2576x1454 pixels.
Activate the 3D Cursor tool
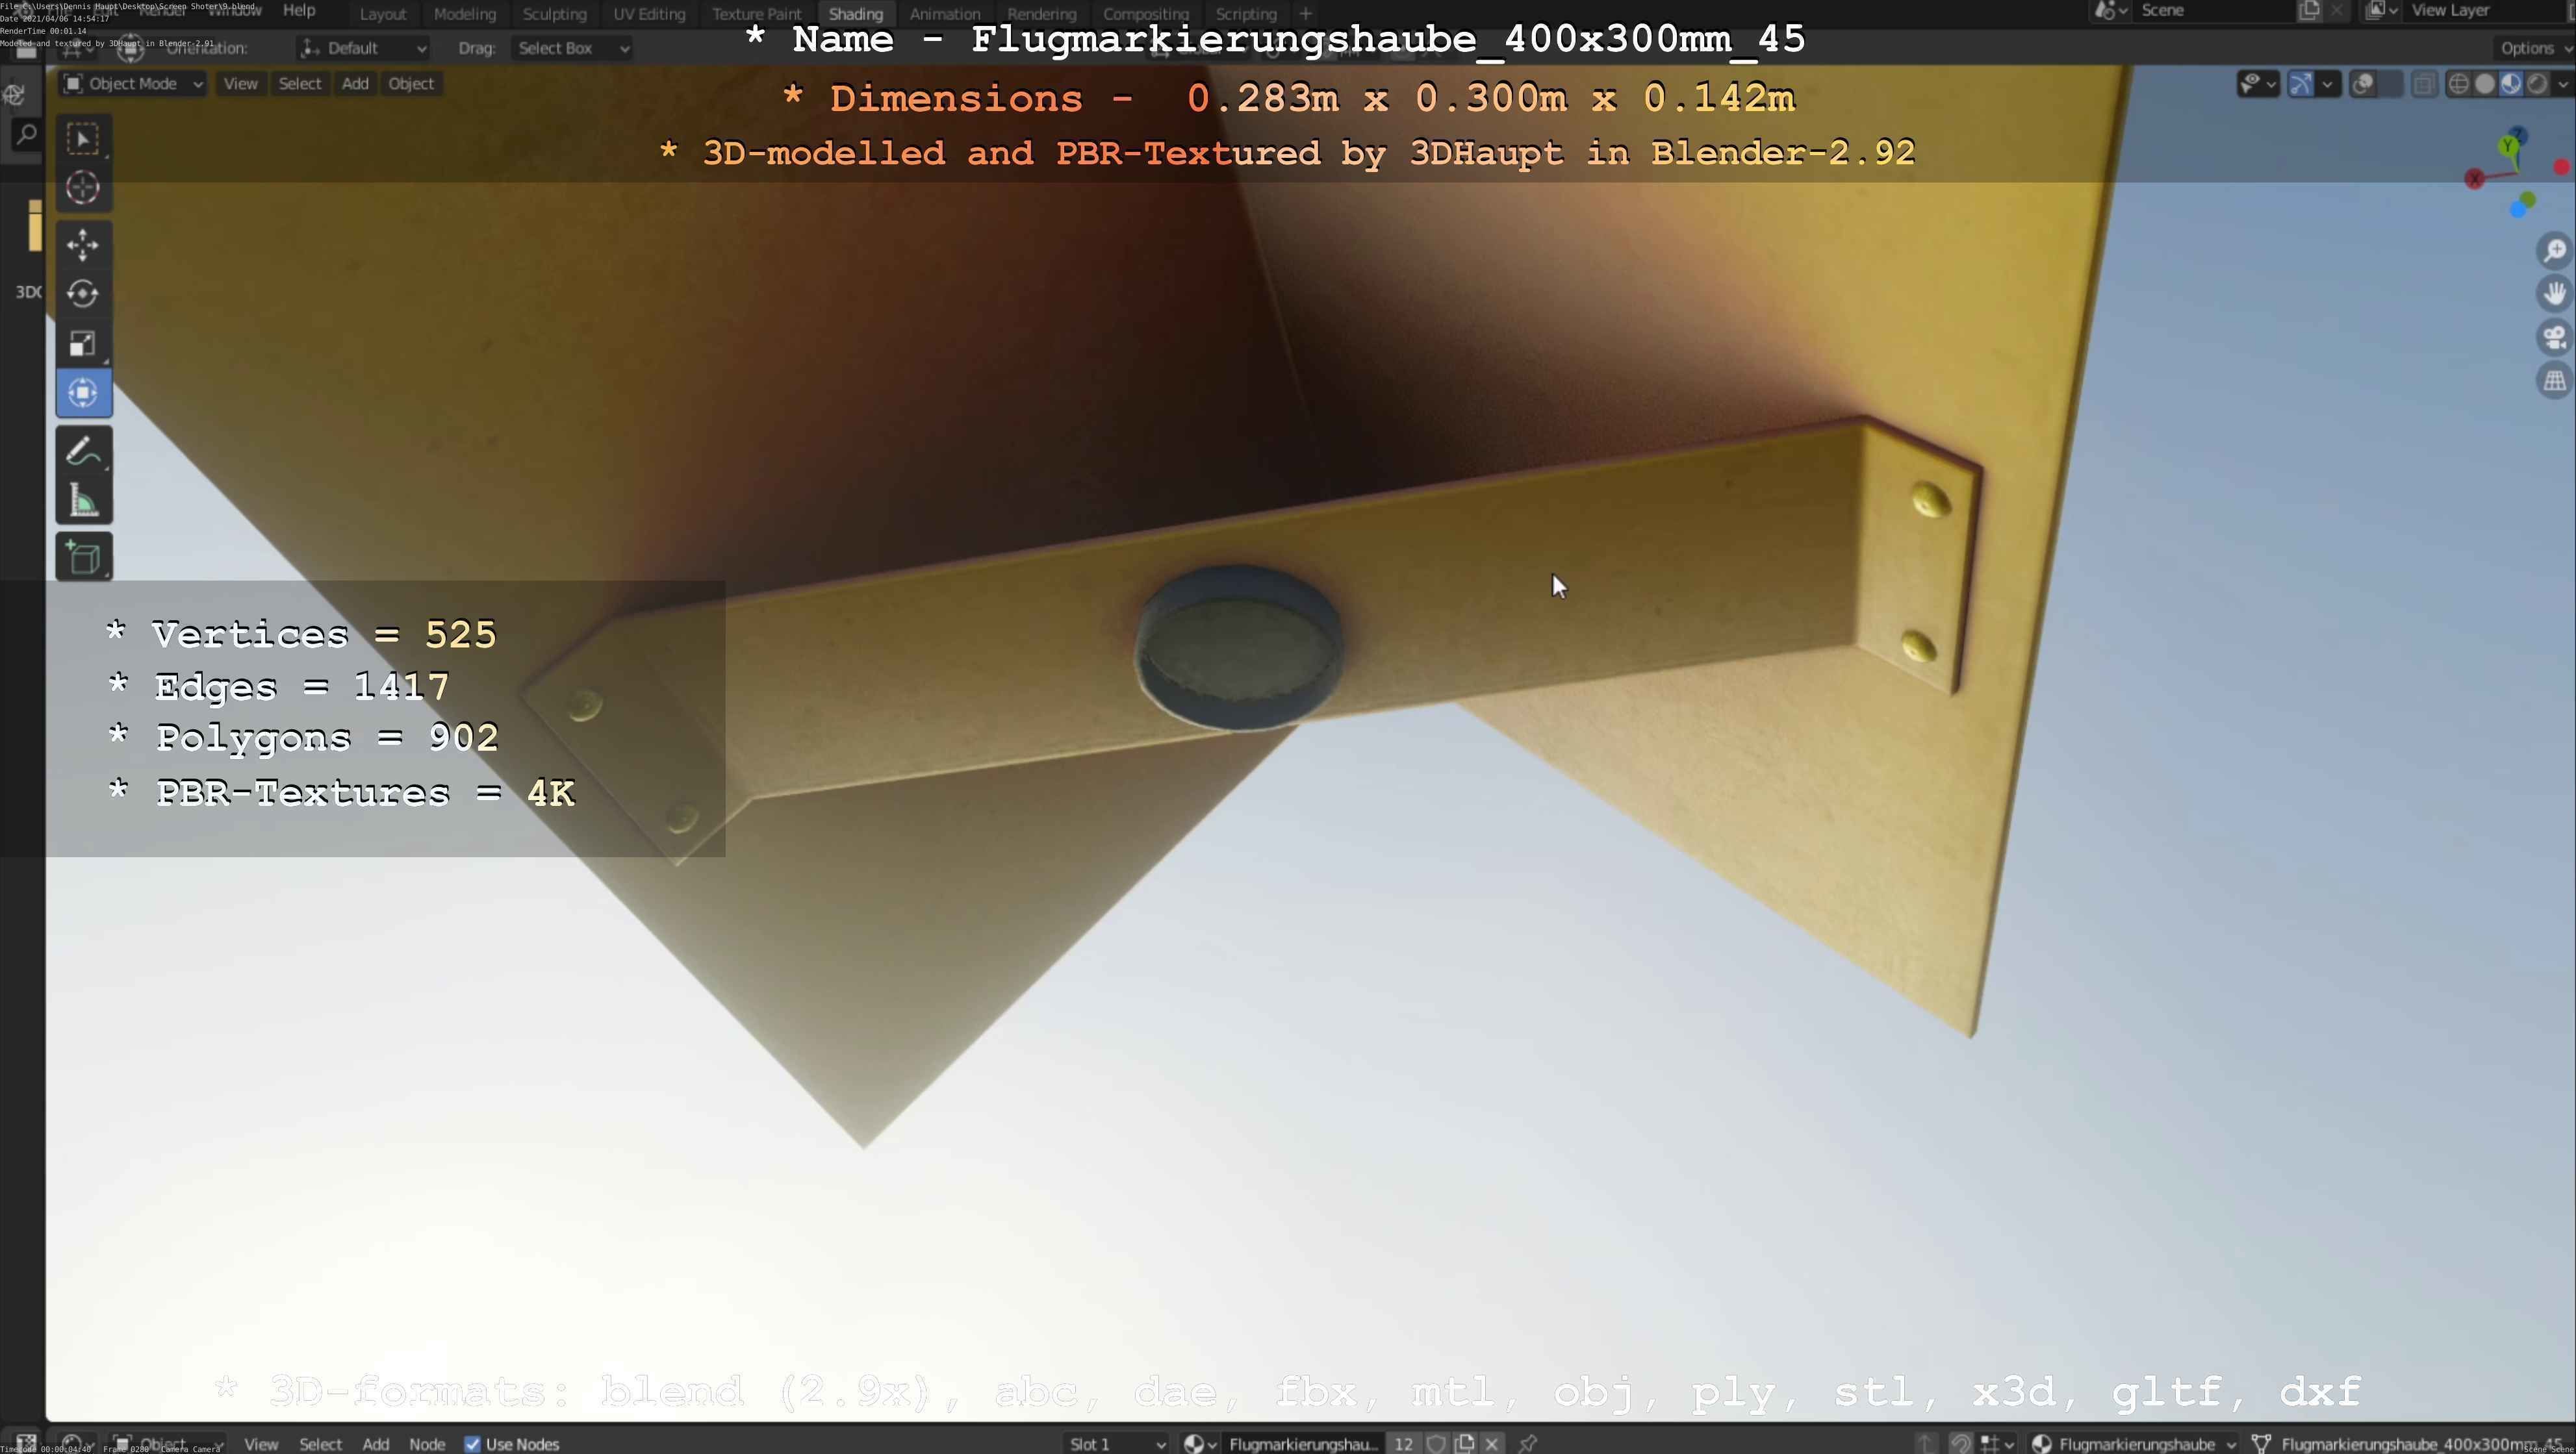[x=83, y=188]
